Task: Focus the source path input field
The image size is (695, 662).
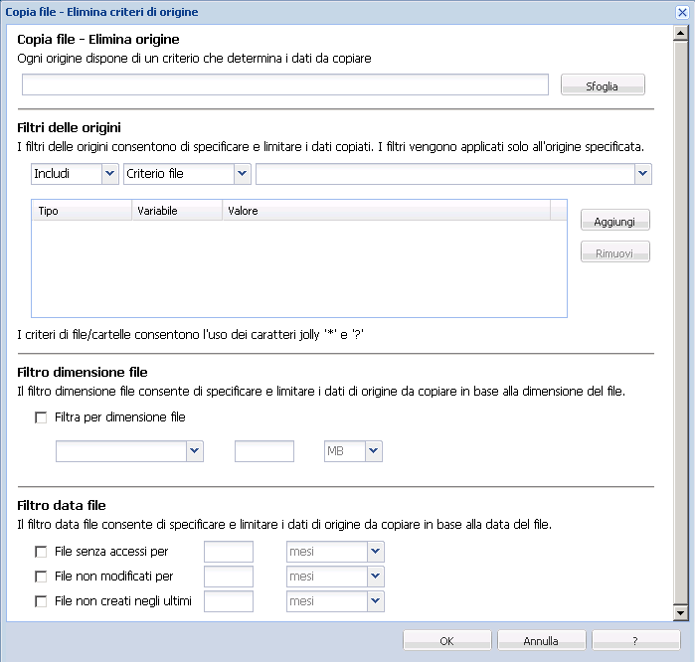Action: (x=285, y=84)
